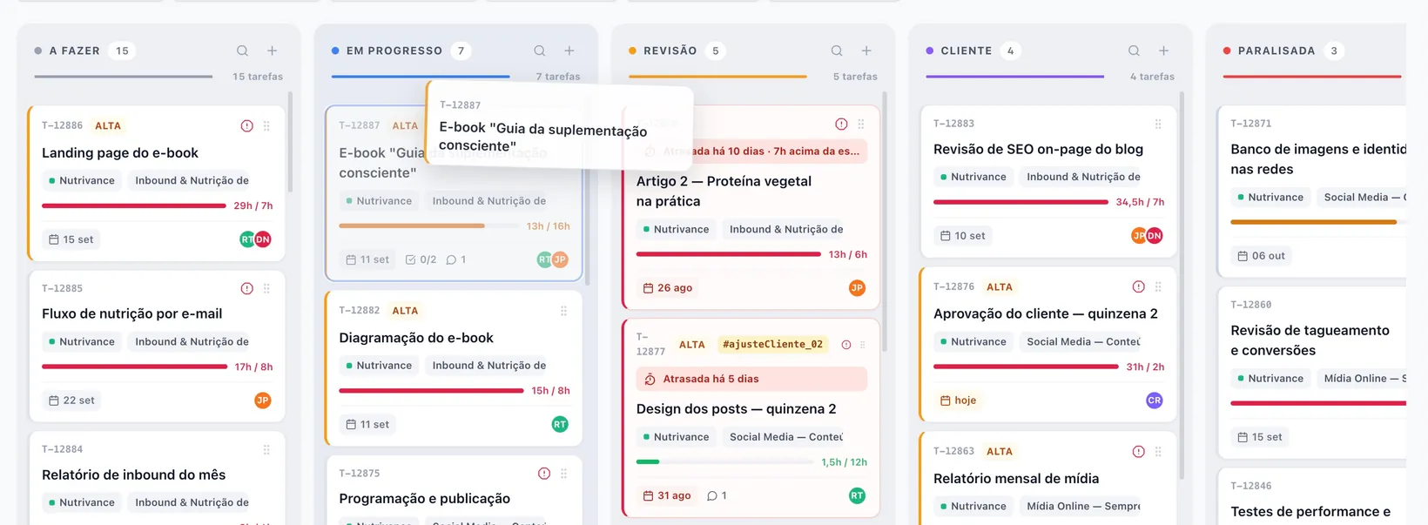Click 15 set due date on Landing page card
This screenshot has width=1428, height=525.
[x=71, y=239]
